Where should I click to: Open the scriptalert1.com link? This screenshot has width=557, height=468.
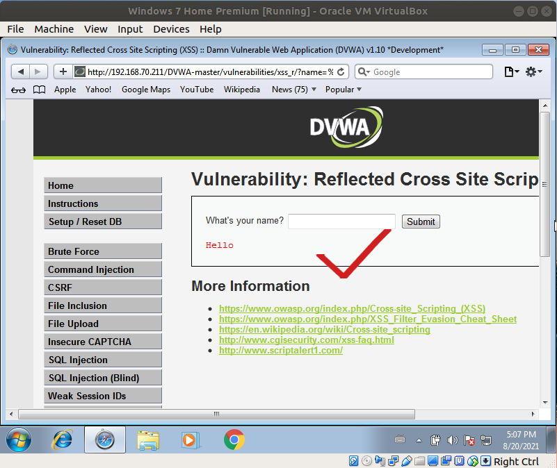[281, 350]
